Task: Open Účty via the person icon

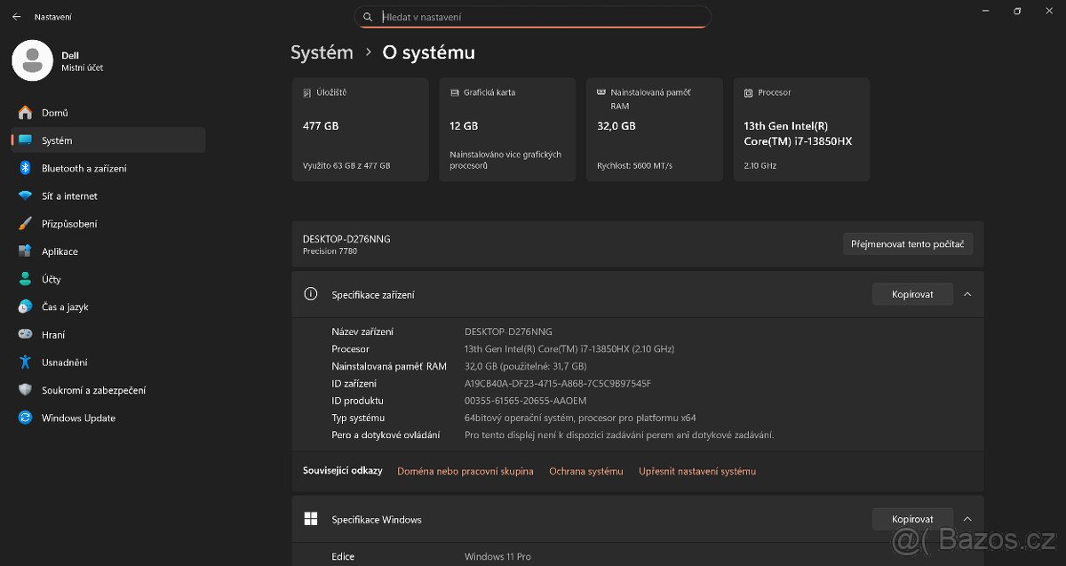Action: [25, 279]
